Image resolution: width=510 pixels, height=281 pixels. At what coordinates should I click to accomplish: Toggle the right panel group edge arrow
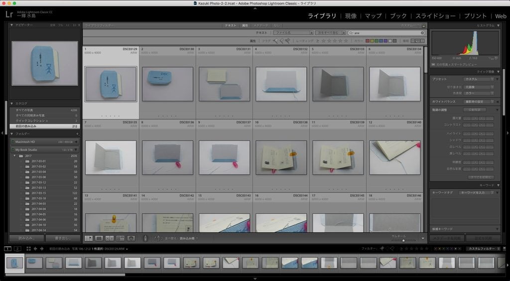[x=508, y=133]
